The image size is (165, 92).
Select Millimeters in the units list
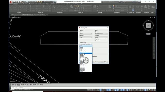86,53
